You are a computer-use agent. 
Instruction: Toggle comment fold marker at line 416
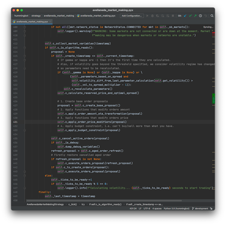(x=25, y=60)
